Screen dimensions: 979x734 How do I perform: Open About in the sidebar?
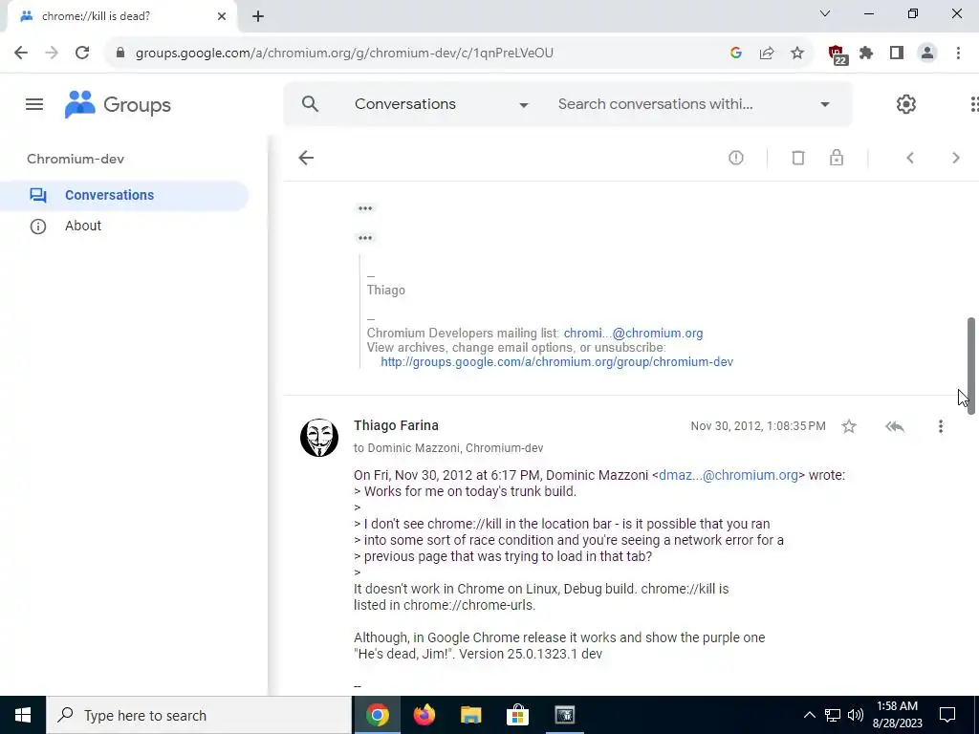pos(83,226)
